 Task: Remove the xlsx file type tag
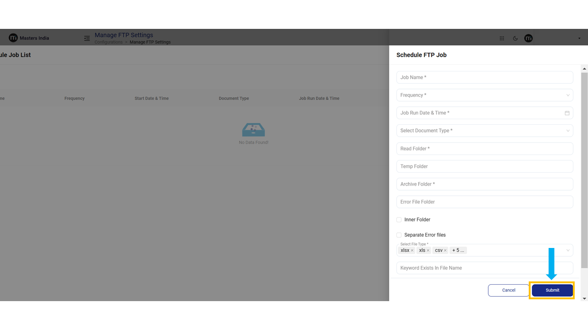click(412, 251)
